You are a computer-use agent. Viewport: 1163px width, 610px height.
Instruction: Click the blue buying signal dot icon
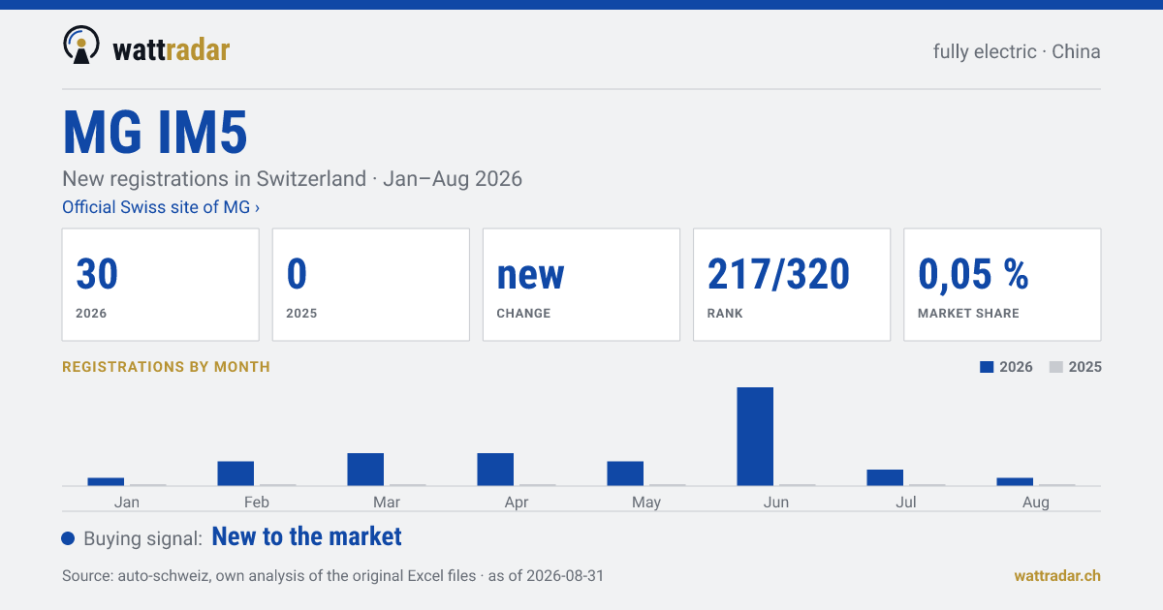click(68, 539)
